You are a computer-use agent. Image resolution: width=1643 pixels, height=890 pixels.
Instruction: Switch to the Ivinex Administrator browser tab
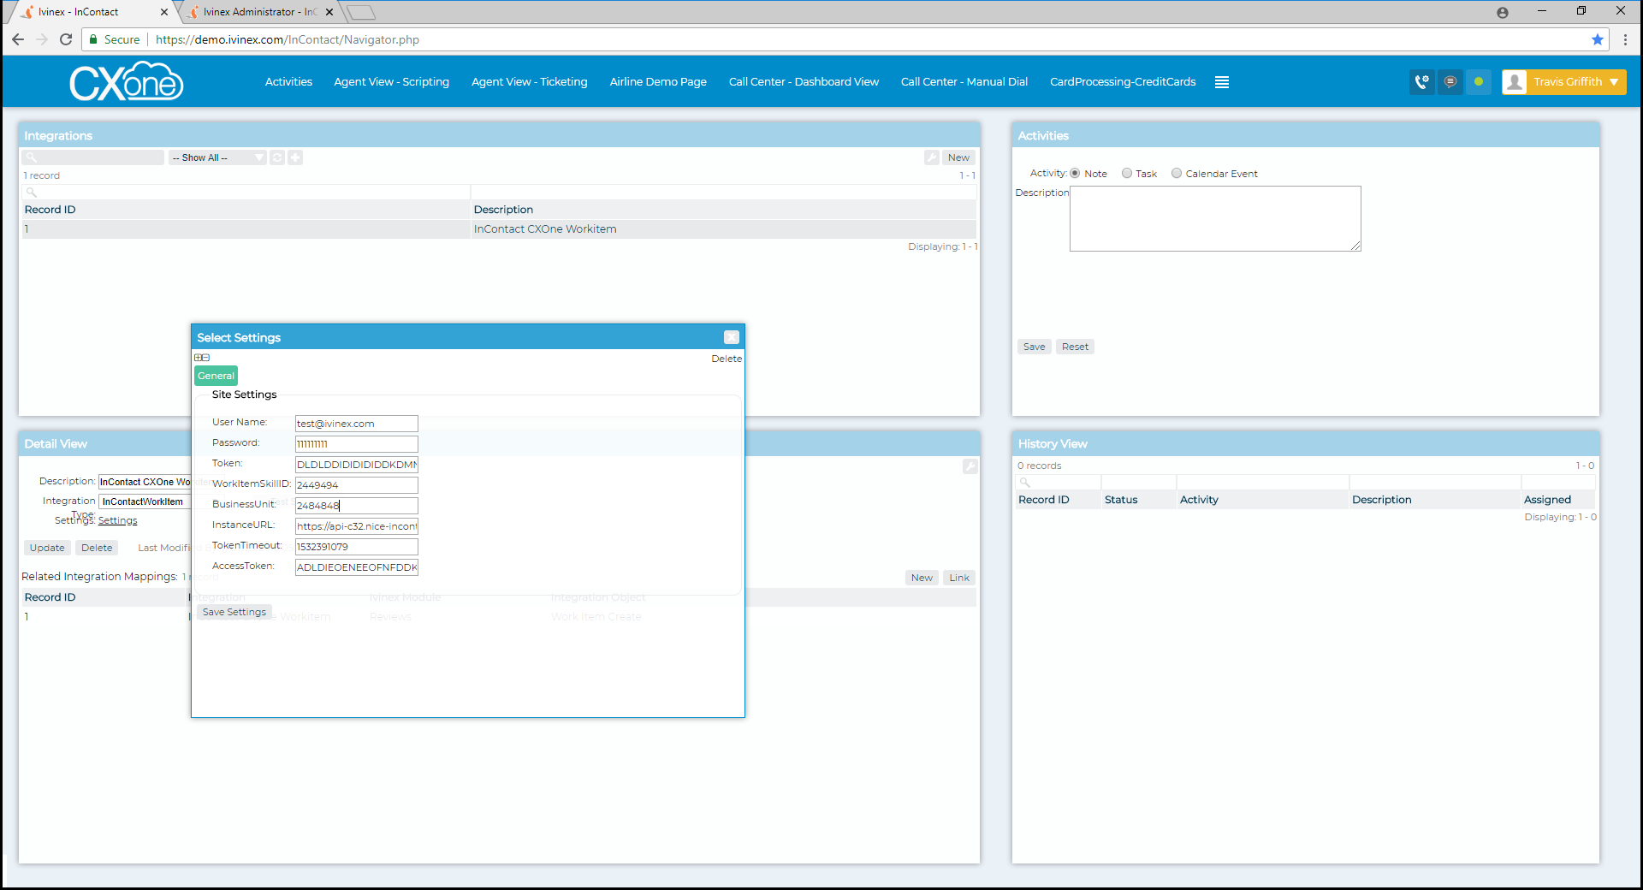[x=260, y=12]
